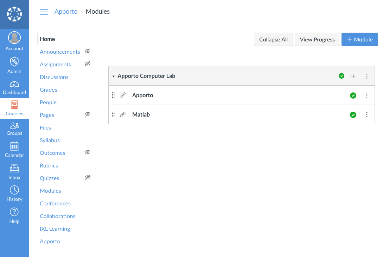Click the Collapse All button
Image resolution: width=389 pixels, height=257 pixels.
tap(273, 39)
